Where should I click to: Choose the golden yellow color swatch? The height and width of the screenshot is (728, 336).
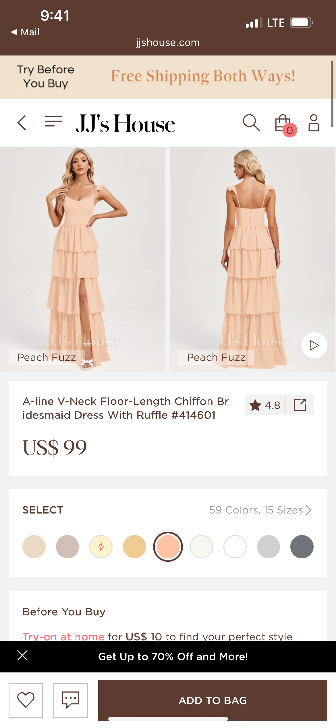134,547
